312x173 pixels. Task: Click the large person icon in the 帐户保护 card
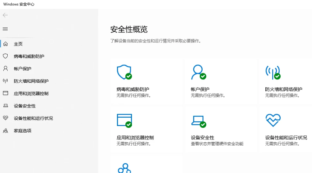coord(199,72)
